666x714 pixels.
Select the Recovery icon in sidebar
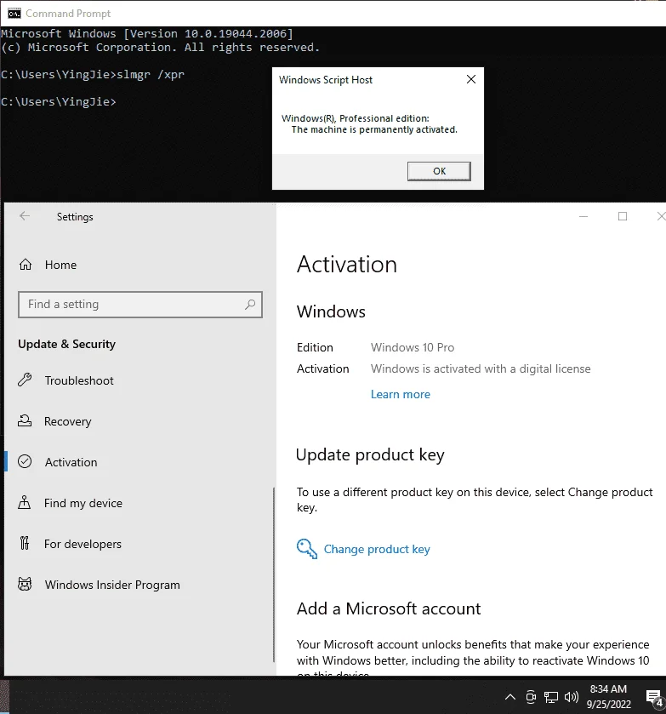[x=25, y=420]
